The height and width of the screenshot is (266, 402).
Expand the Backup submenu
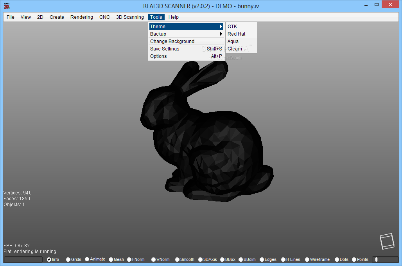[187, 34]
